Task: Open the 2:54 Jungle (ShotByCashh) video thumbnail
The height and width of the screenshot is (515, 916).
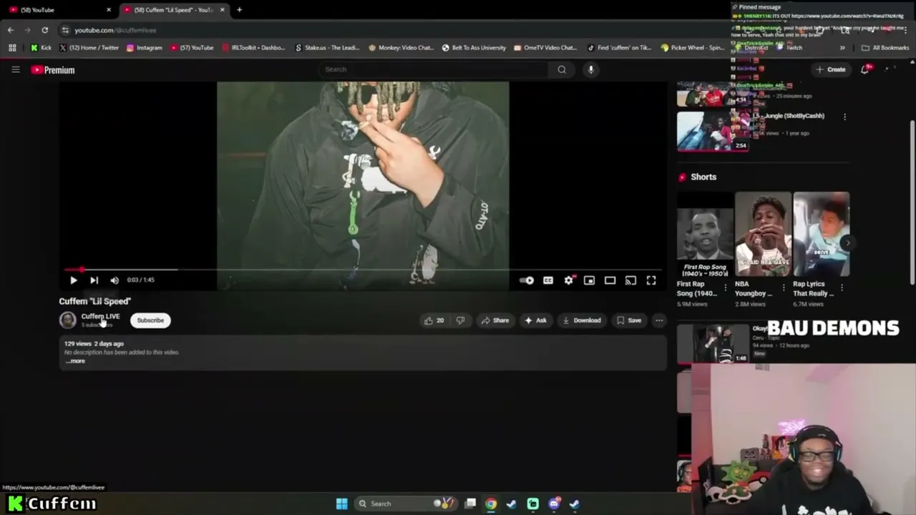Action: [713, 131]
